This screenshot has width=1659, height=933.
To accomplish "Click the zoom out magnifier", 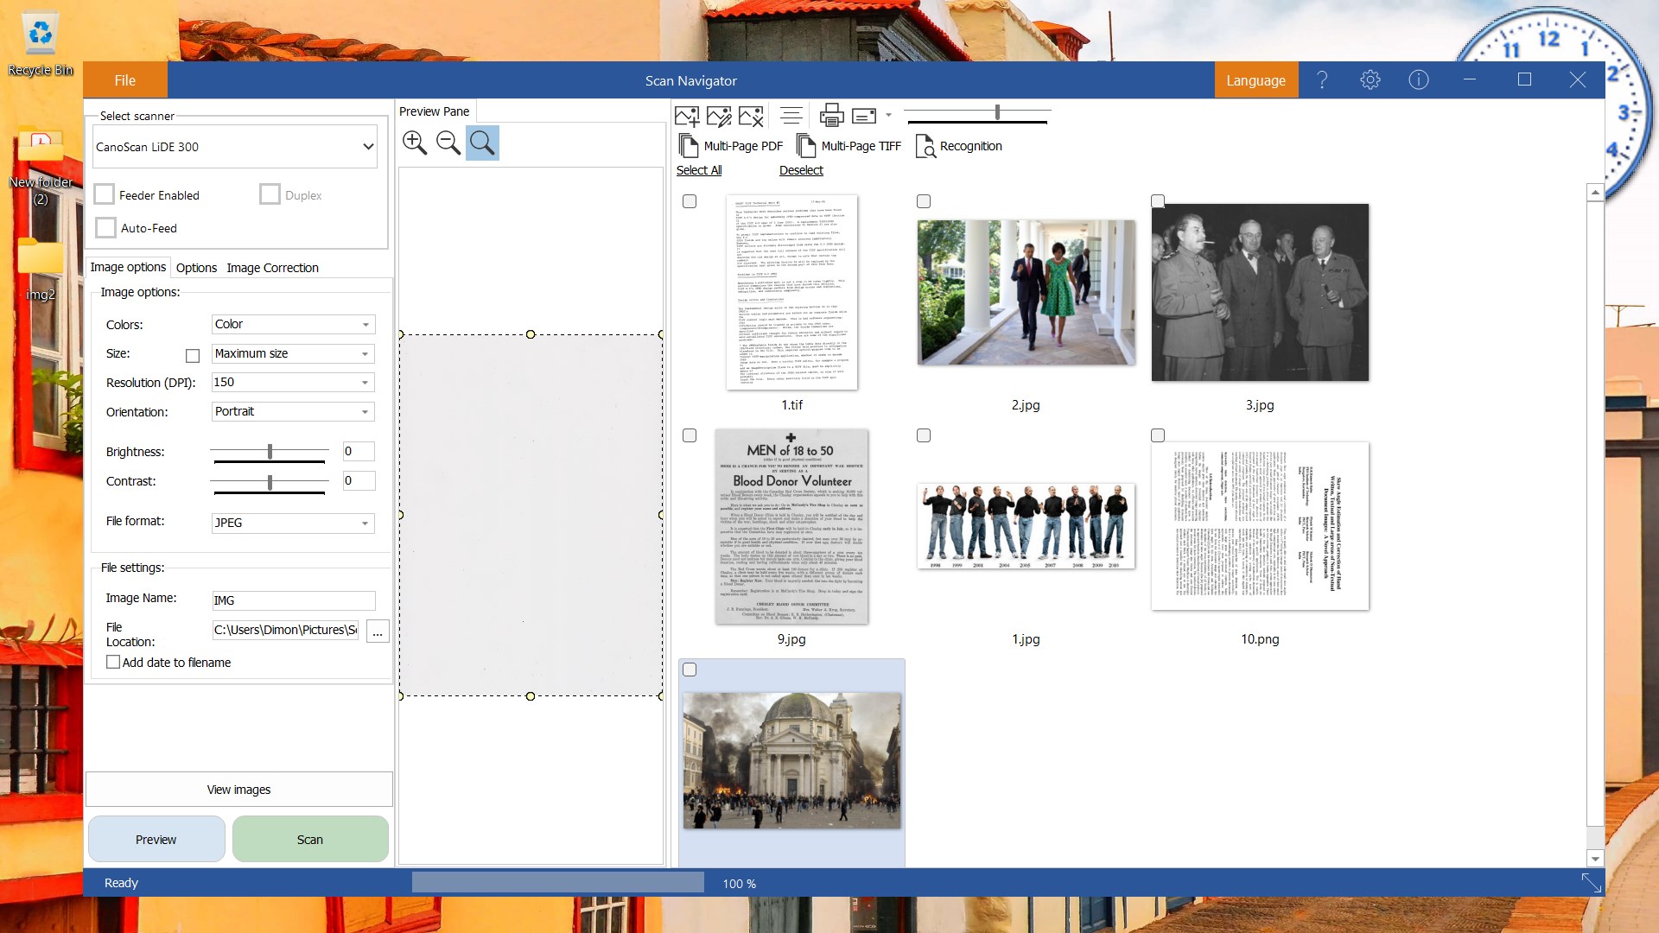I will coord(448,143).
